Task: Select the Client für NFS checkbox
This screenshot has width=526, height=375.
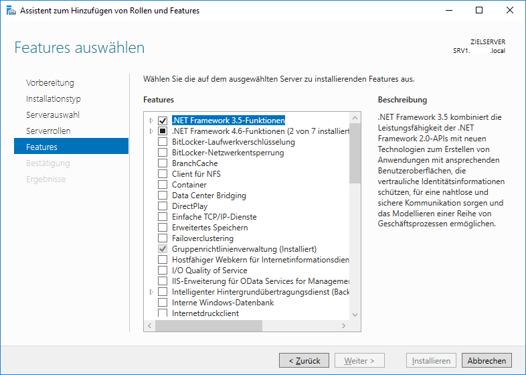Action: tap(163, 174)
